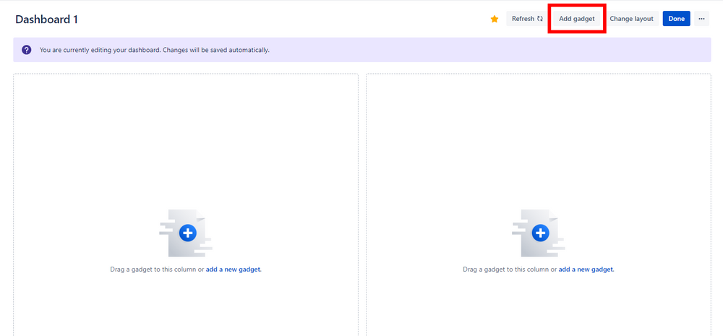Click the right column's gray document illustration

point(539,233)
